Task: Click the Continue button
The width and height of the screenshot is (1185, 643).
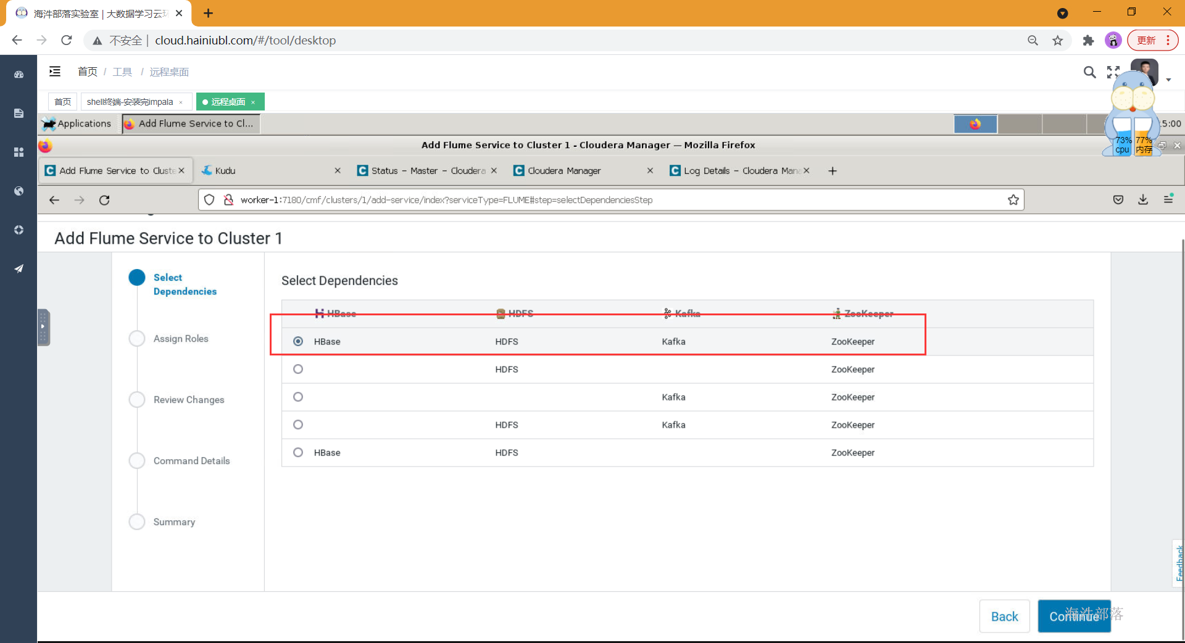Action: pyautogui.click(x=1074, y=616)
